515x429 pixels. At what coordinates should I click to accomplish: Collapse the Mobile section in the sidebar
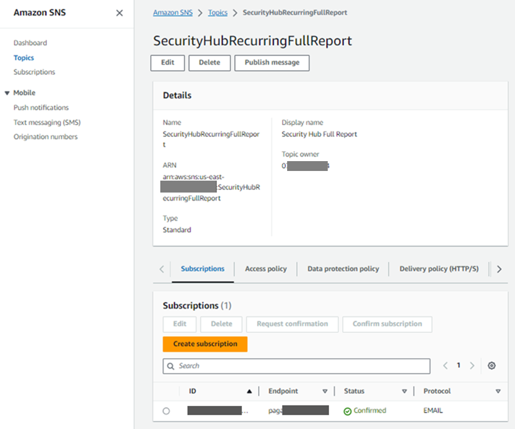tap(7, 92)
